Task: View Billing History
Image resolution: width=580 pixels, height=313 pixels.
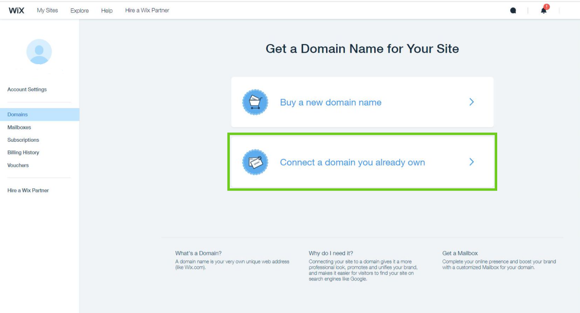Action: click(x=23, y=152)
